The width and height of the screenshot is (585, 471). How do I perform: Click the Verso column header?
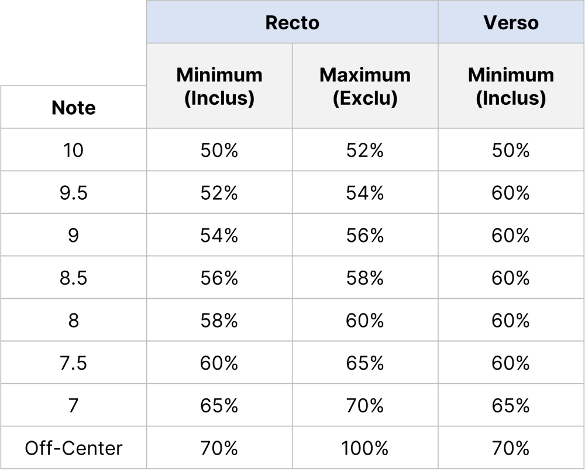[x=511, y=22]
